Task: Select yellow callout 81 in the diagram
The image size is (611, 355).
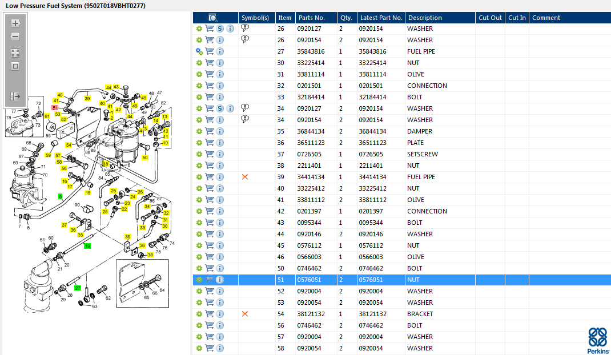Action: click(47, 116)
